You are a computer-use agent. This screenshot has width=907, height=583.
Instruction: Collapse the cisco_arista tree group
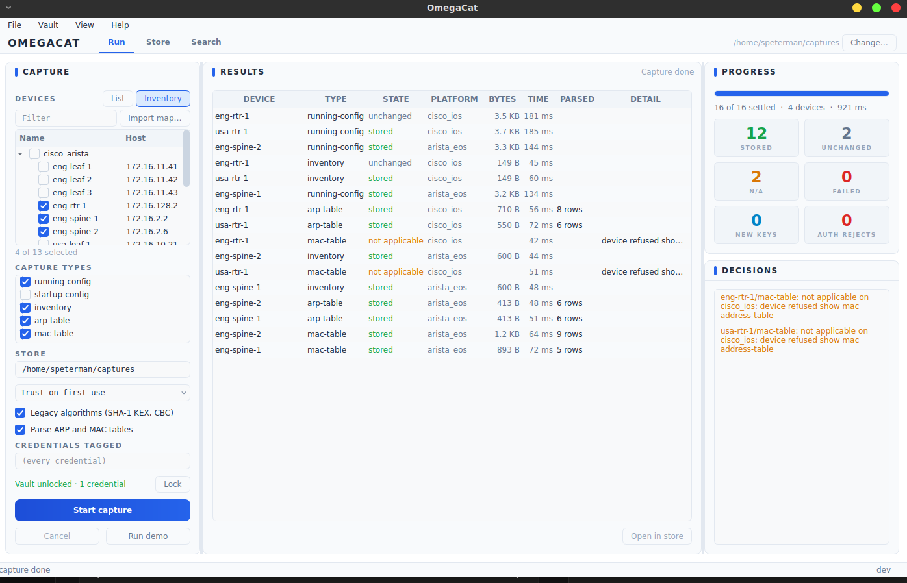(20, 154)
